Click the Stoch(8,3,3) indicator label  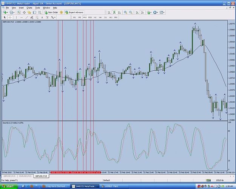13,123
